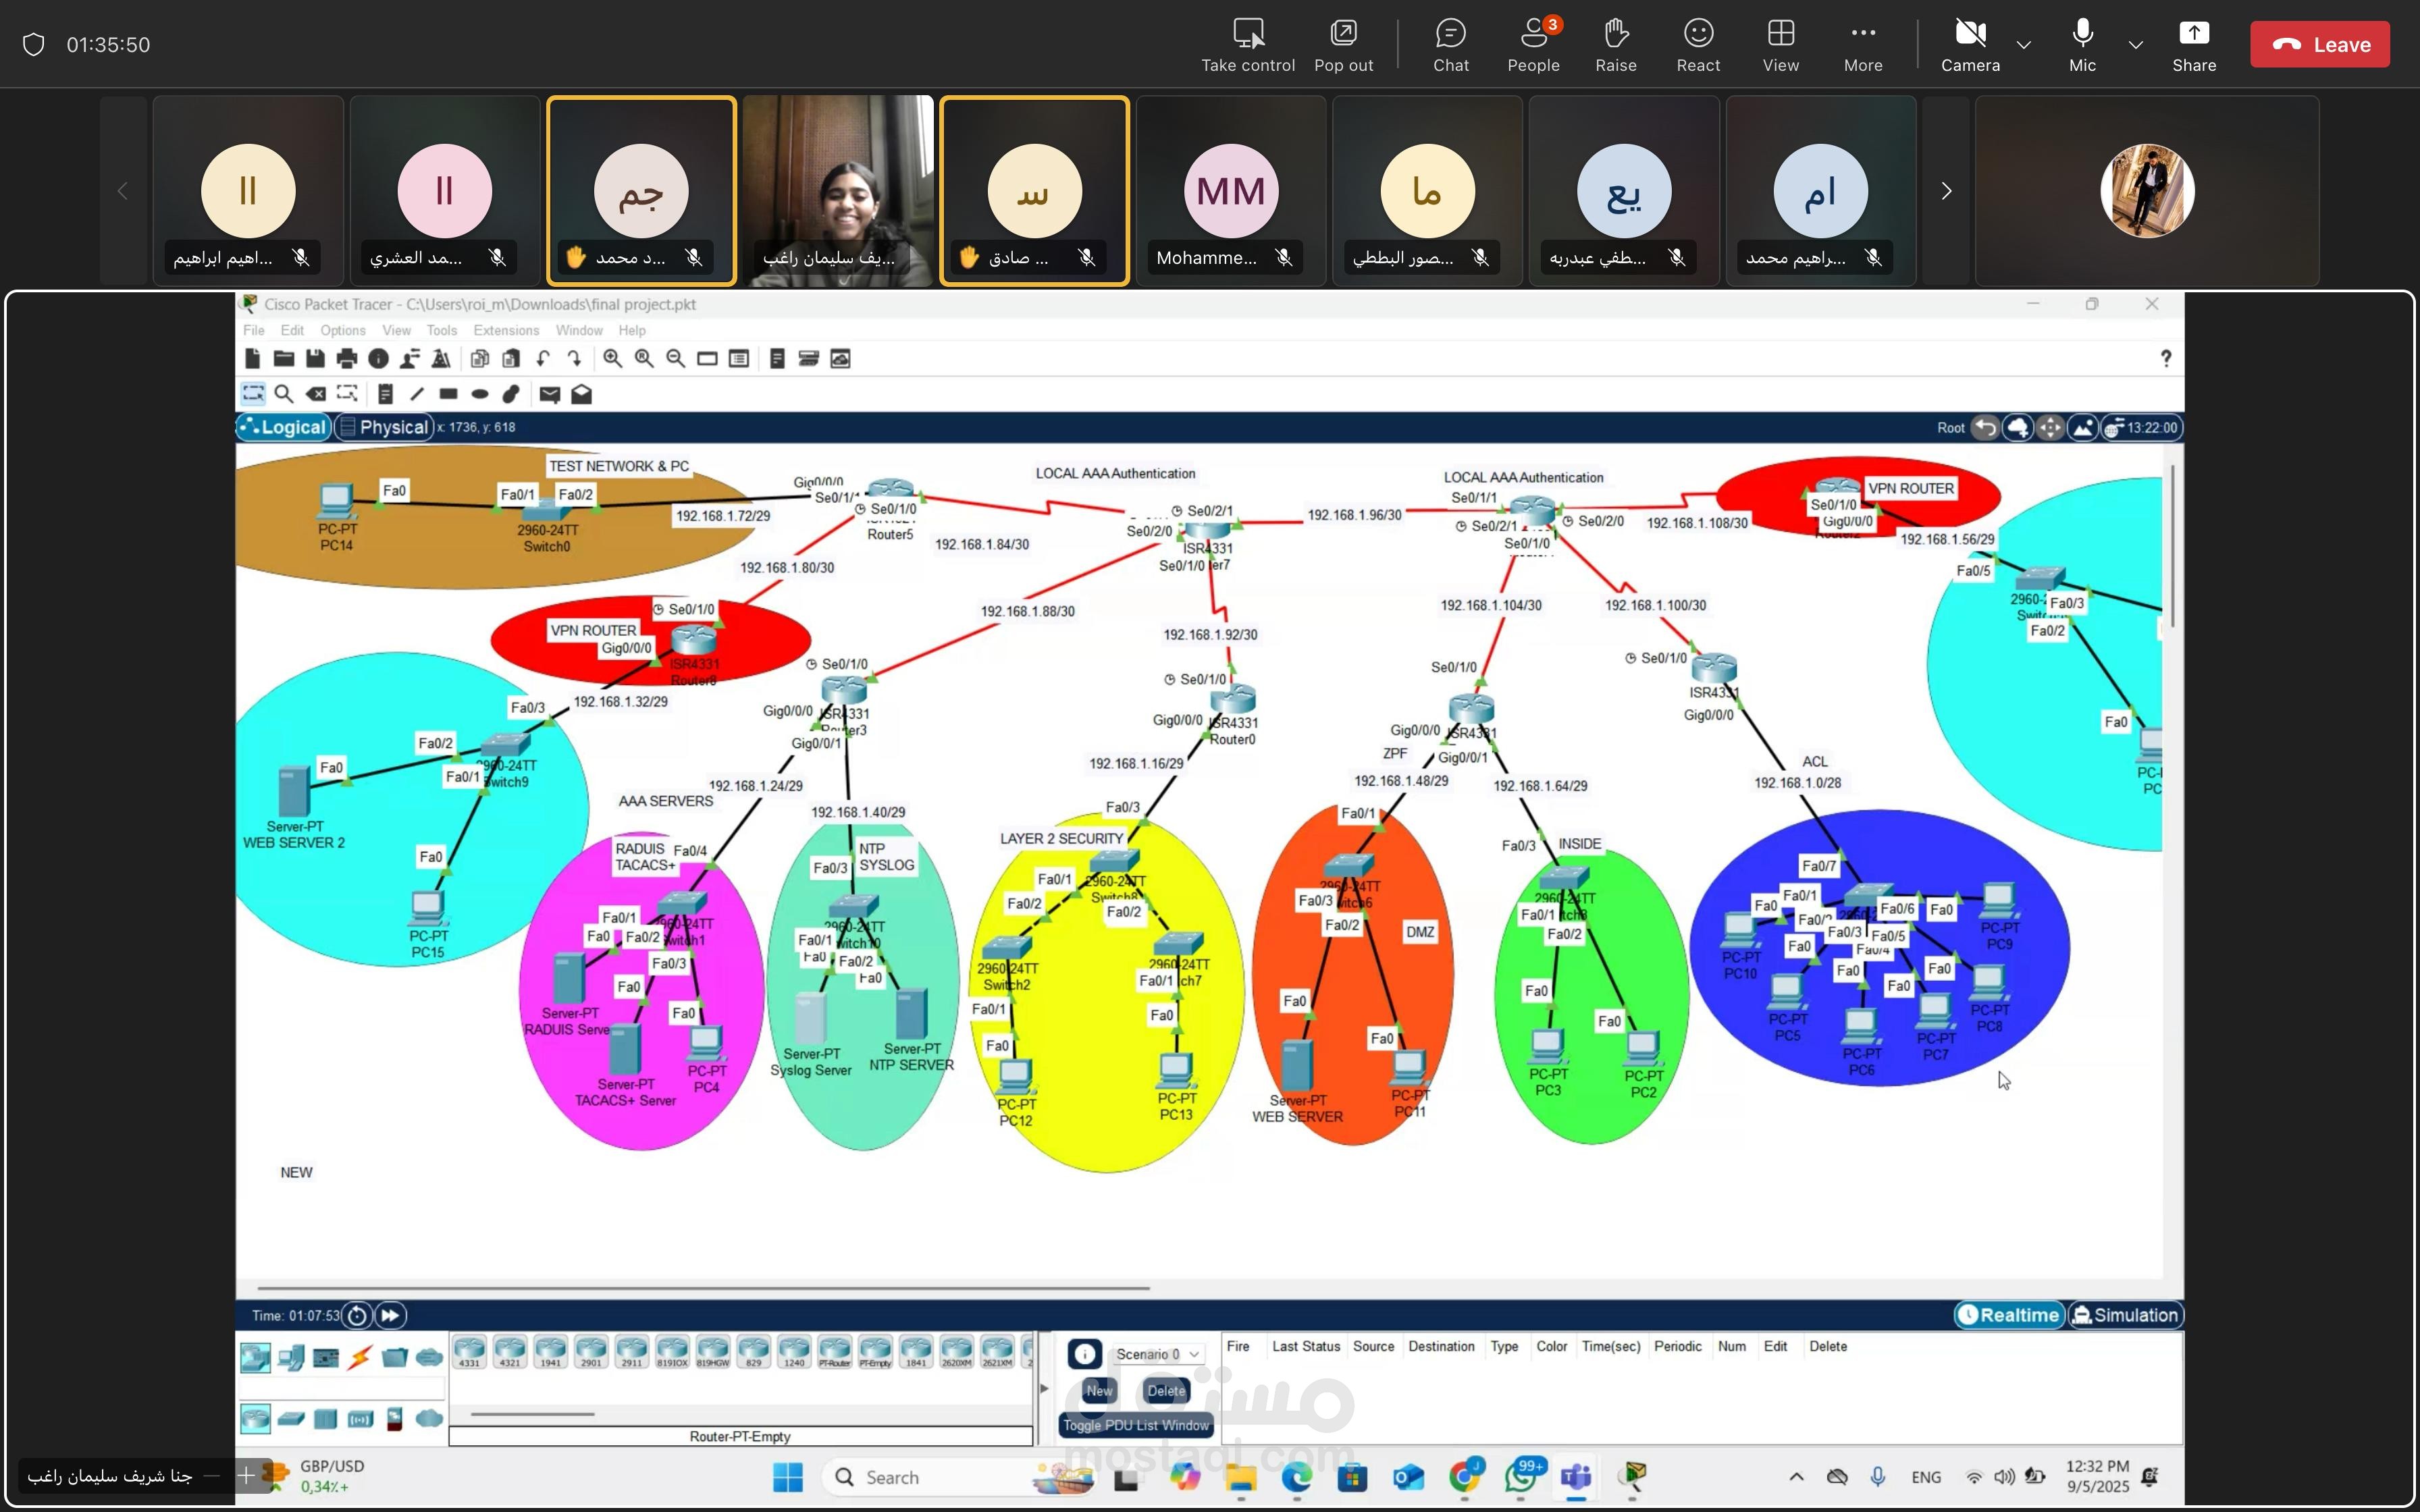
Task: Open the Camera options chevron
Action: (x=2024, y=45)
